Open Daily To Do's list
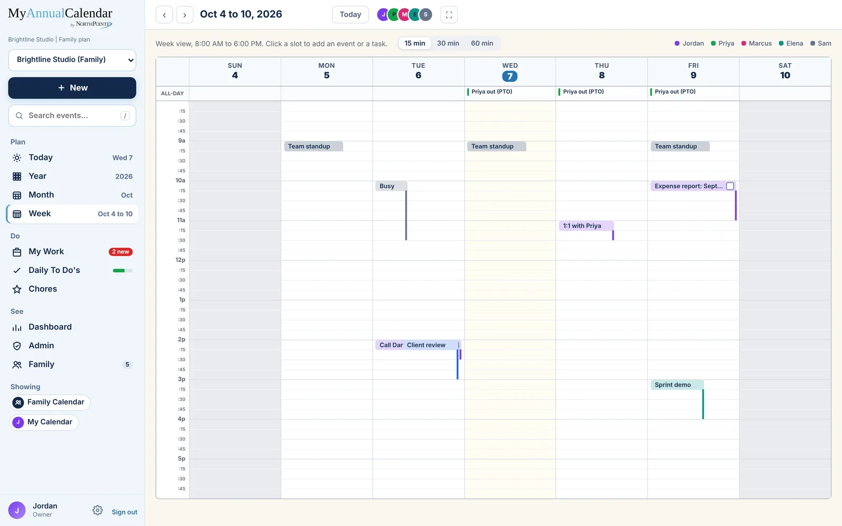The image size is (842, 526). (72, 270)
